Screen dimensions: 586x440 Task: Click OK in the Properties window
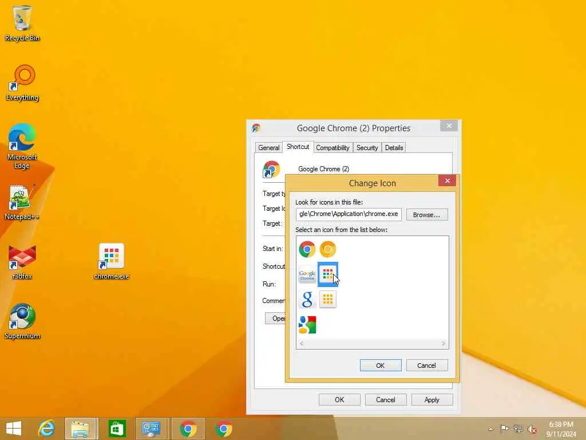click(339, 399)
